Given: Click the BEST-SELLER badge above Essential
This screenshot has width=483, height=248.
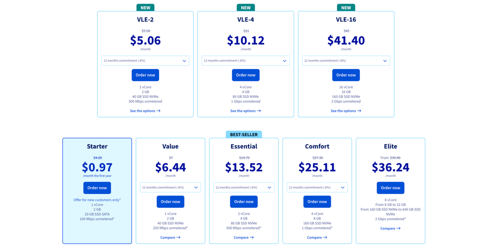Looking at the screenshot, I should [244, 135].
